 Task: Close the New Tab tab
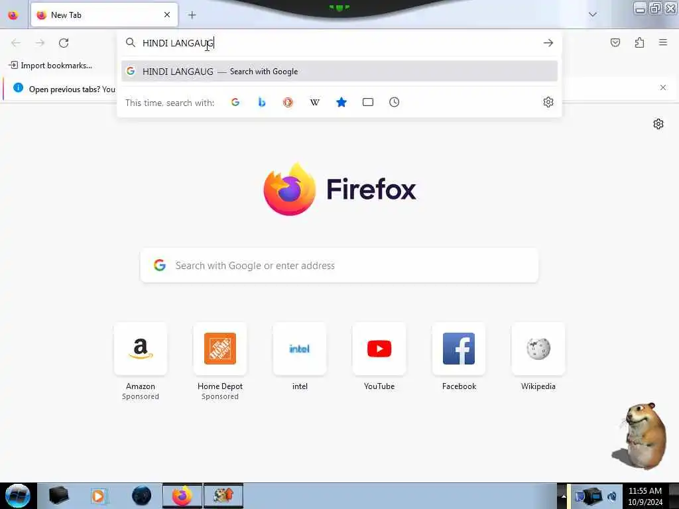(x=167, y=15)
